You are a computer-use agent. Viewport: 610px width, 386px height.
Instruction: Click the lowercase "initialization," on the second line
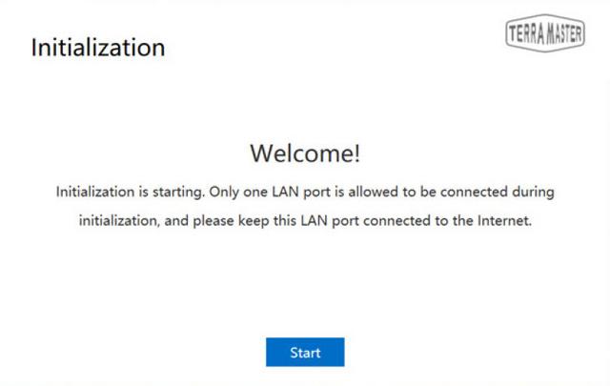119,220
